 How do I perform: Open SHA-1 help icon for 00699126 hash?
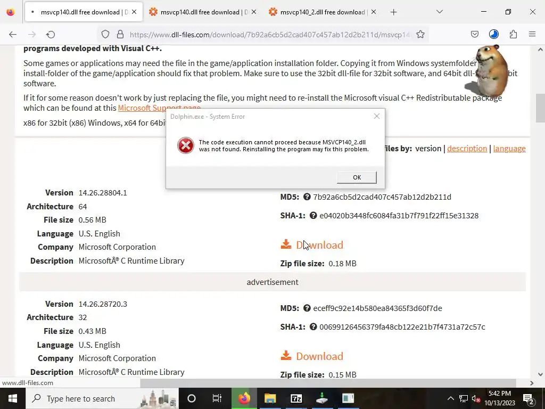pos(313,327)
